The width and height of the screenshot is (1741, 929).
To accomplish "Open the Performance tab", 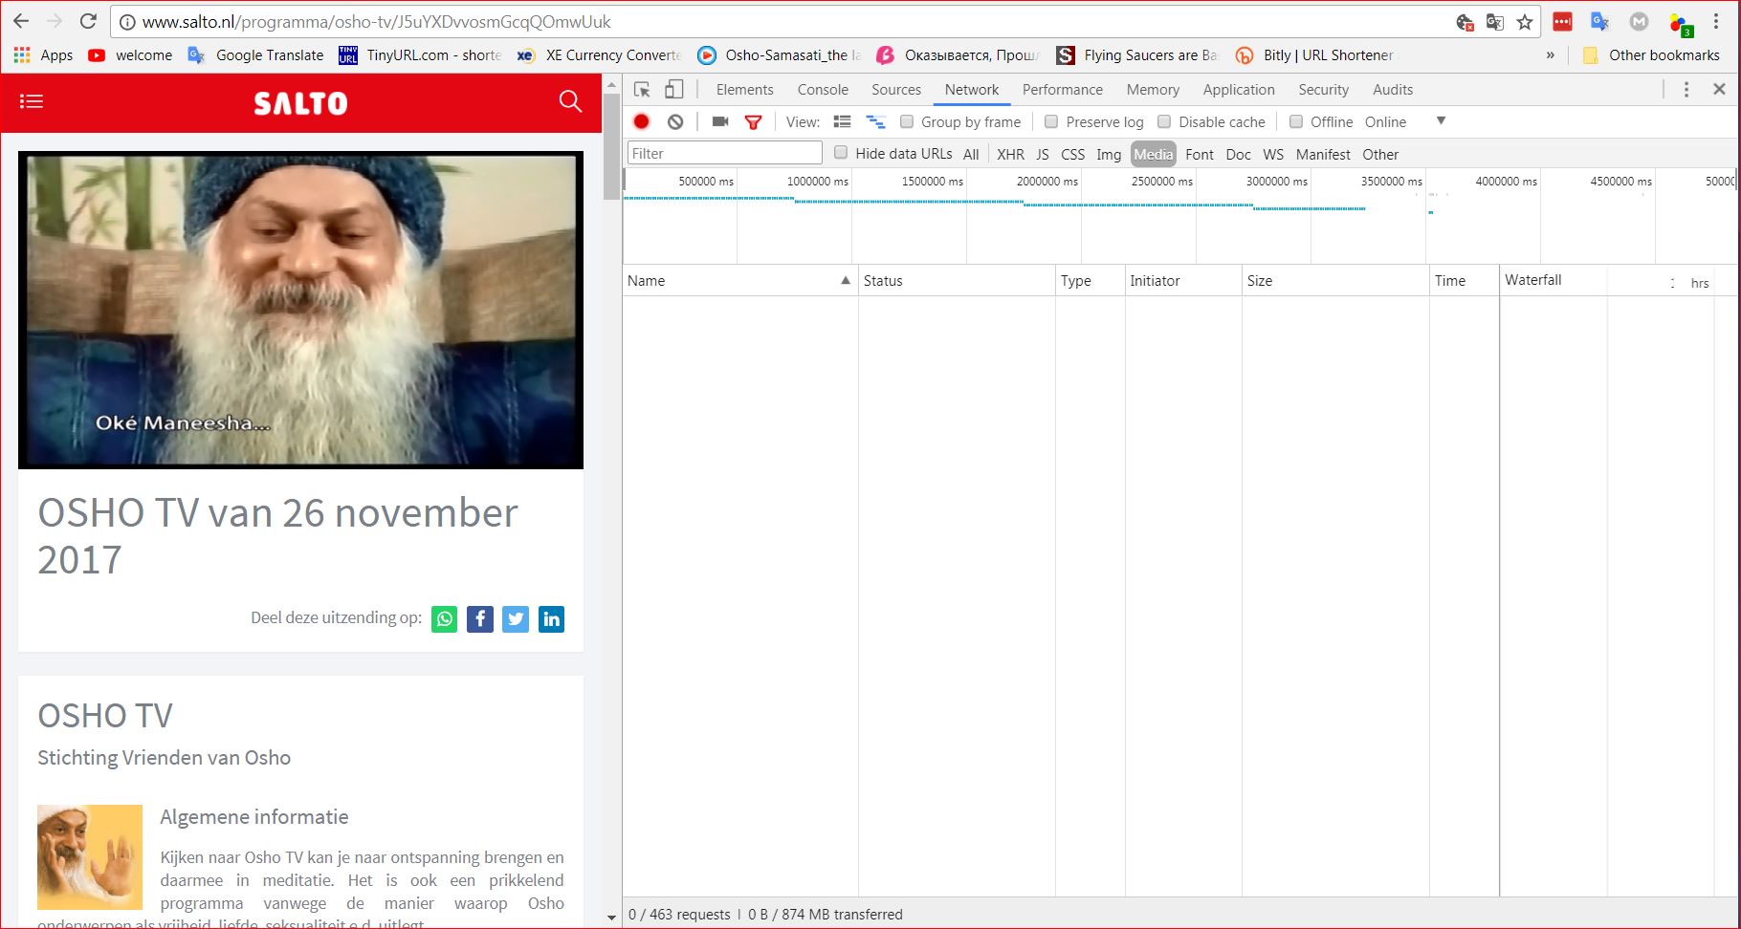I will click(1063, 90).
